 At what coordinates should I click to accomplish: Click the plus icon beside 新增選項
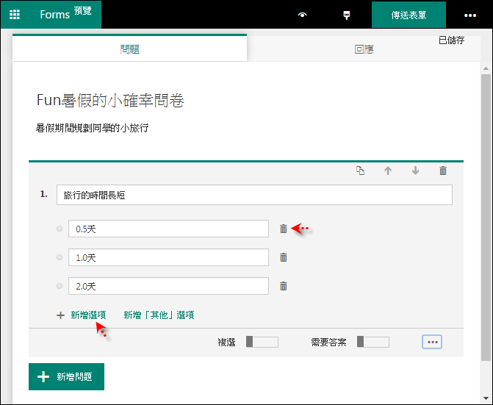coord(60,315)
